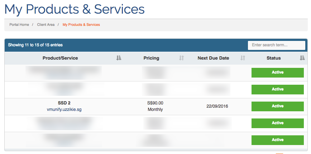
Task: Click My Products & Services breadcrumb
Action: pyautogui.click(x=81, y=25)
